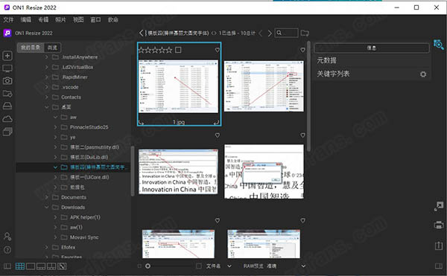Screen dimensions: 447x276
Task: Open the 文件 menu
Action: pos(8,19)
